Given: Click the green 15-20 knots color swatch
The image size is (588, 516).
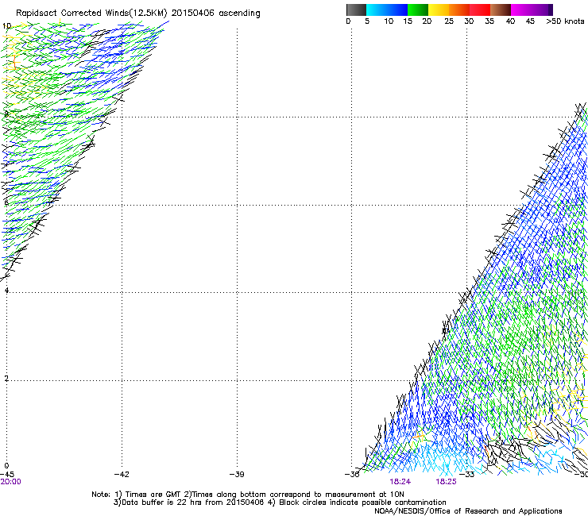Looking at the screenshot, I should [x=418, y=10].
